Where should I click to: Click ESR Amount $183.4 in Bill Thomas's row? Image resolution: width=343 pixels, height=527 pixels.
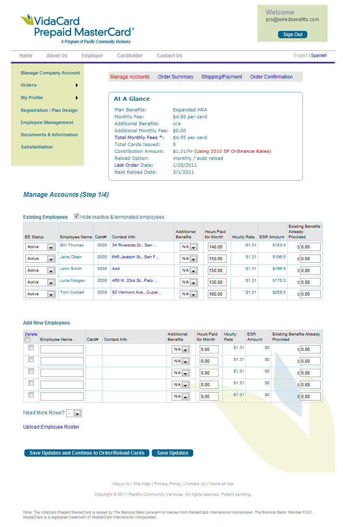[x=279, y=245]
